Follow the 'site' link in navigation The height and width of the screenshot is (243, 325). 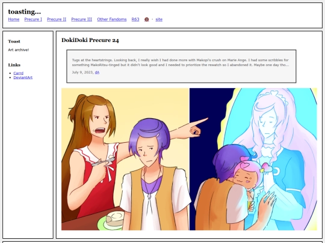coord(159,19)
